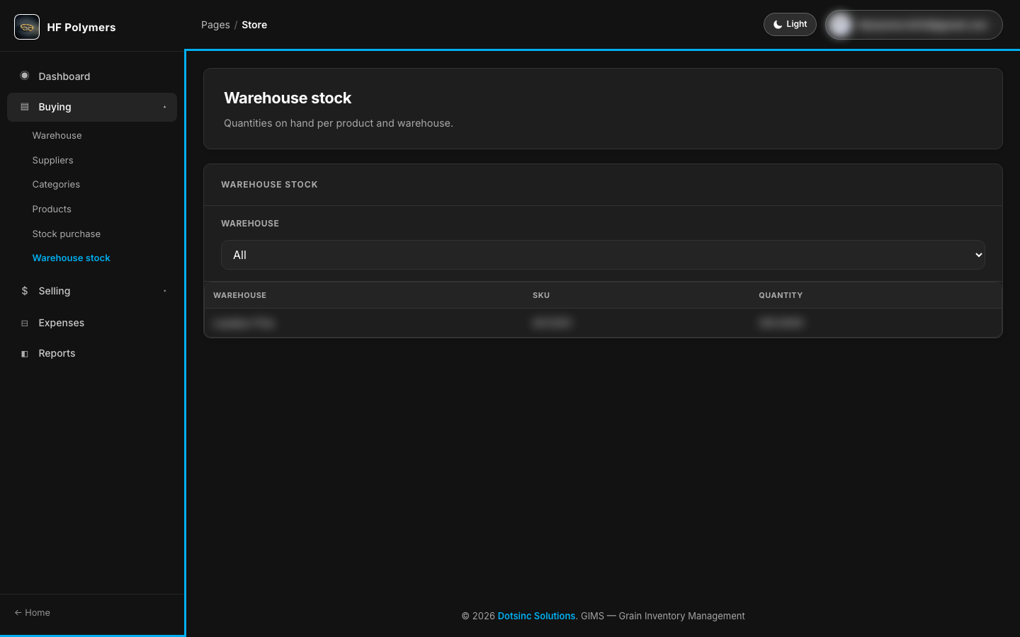1020x637 pixels.
Task: Open the Suppliers submenu item
Action: point(52,160)
